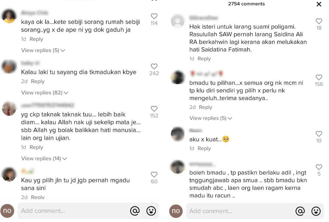Tap heart on comment with 152 likes
The width and height of the screenshot is (329, 222).
tap(154, 109)
